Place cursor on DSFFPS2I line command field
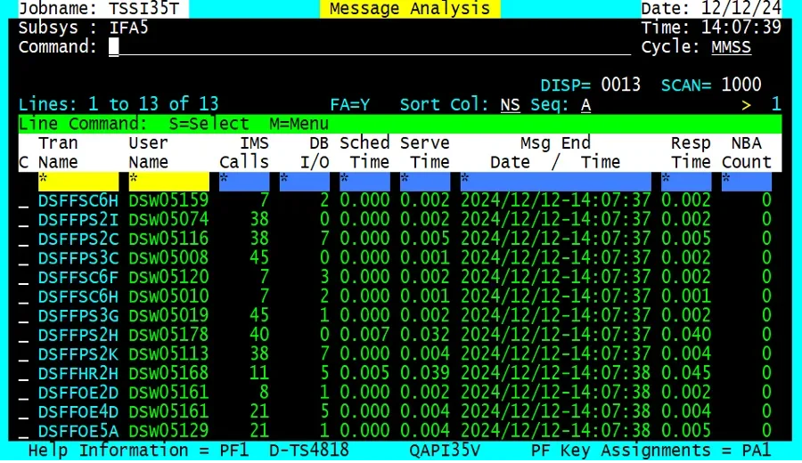The height and width of the screenshot is (463, 802). click(23, 219)
